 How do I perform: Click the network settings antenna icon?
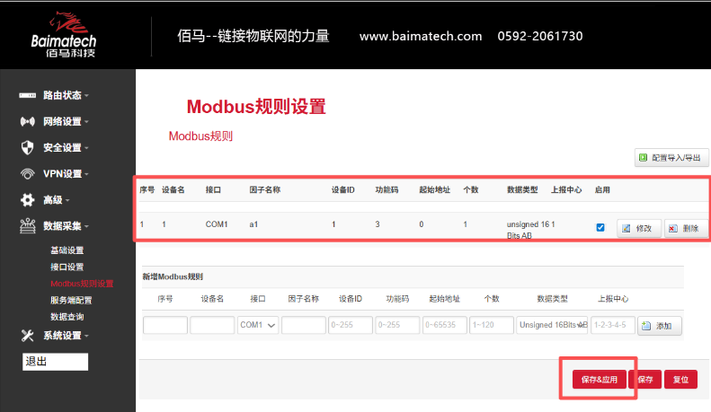[x=27, y=121]
